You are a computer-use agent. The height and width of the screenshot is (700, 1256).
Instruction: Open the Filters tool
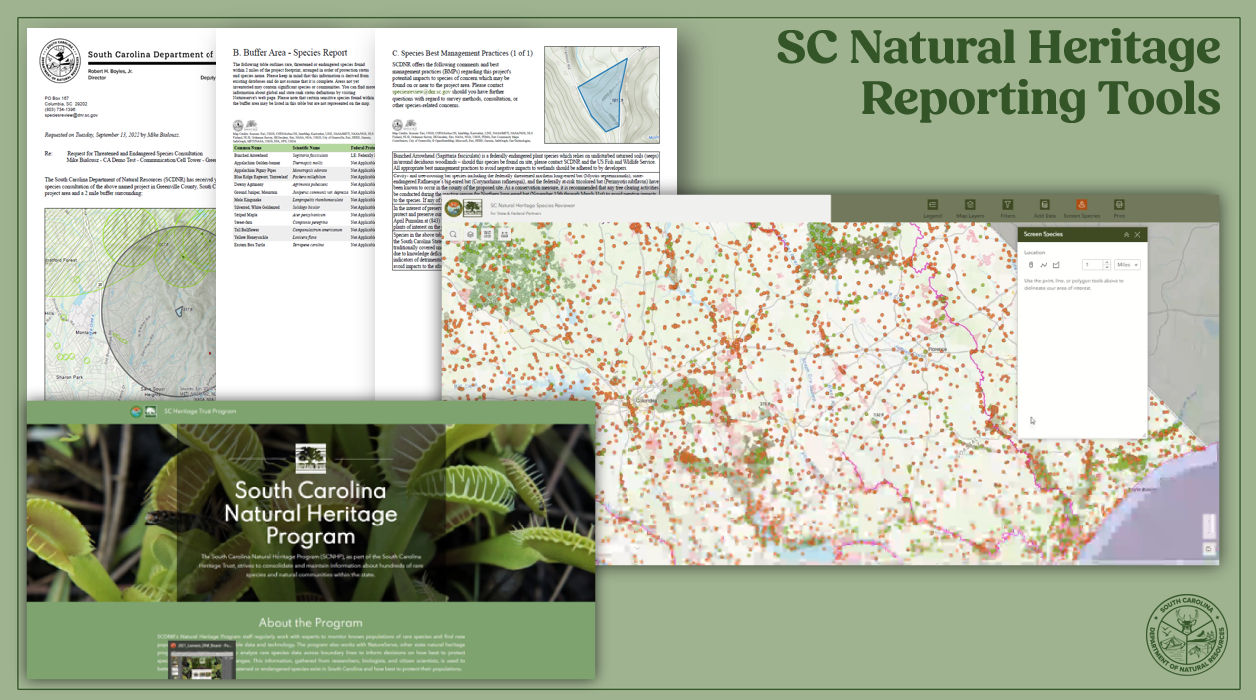coord(1007,204)
